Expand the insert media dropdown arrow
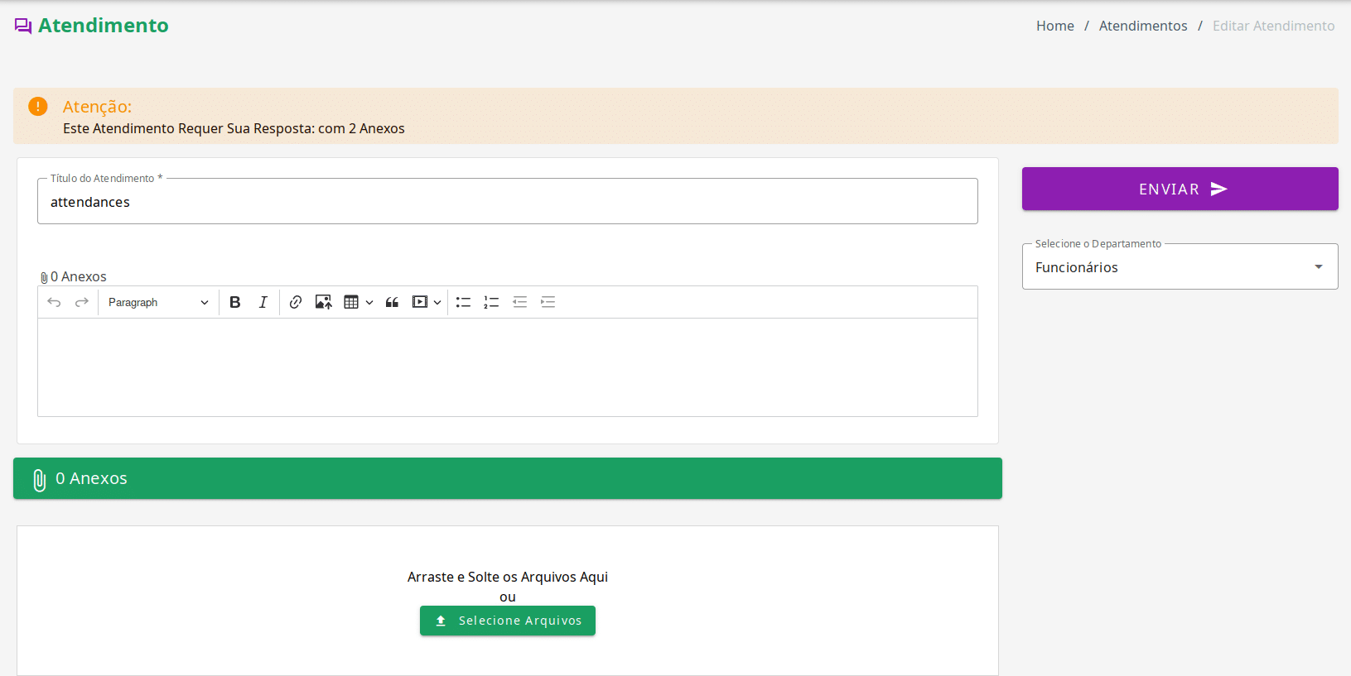1351x676 pixels. pos(437,302)
